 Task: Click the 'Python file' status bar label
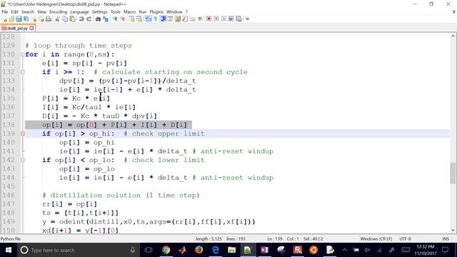pos(11,239)
